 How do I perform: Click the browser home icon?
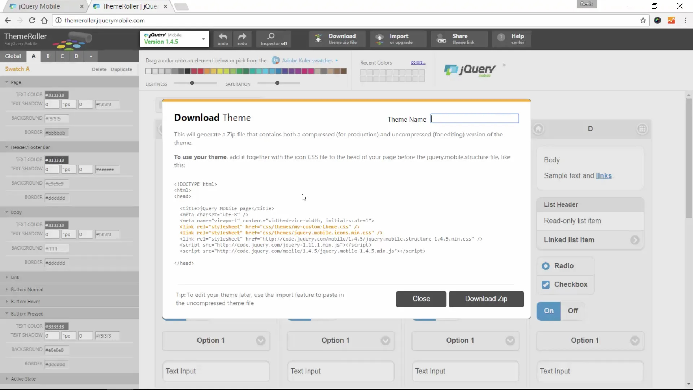[44, 20]
